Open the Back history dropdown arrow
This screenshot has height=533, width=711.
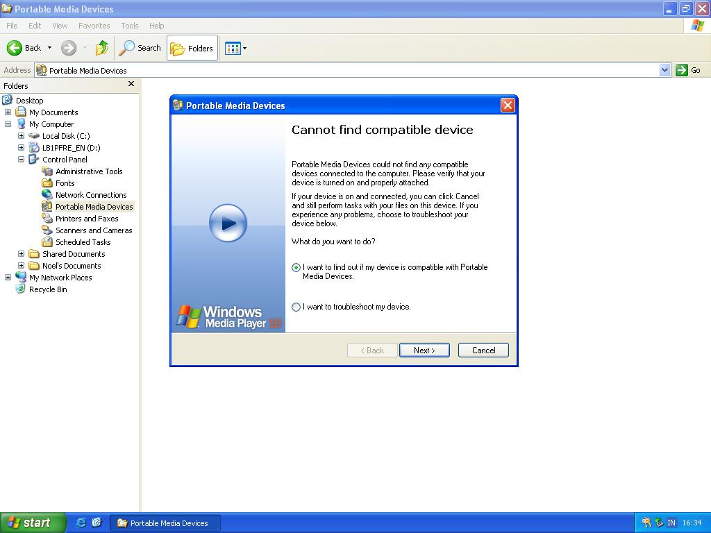point(49,48)
